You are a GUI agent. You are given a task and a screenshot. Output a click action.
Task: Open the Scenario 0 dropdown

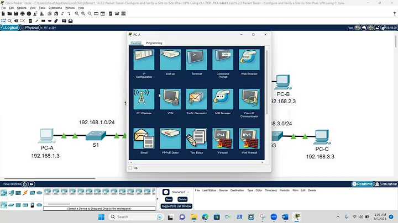pos(180,192)
